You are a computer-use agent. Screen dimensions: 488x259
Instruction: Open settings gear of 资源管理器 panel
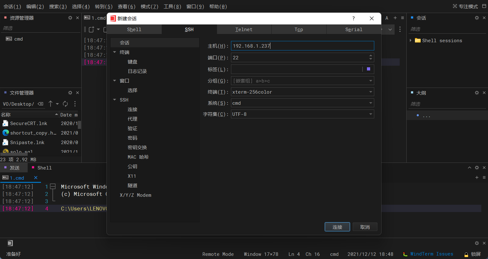pos(70,18)
